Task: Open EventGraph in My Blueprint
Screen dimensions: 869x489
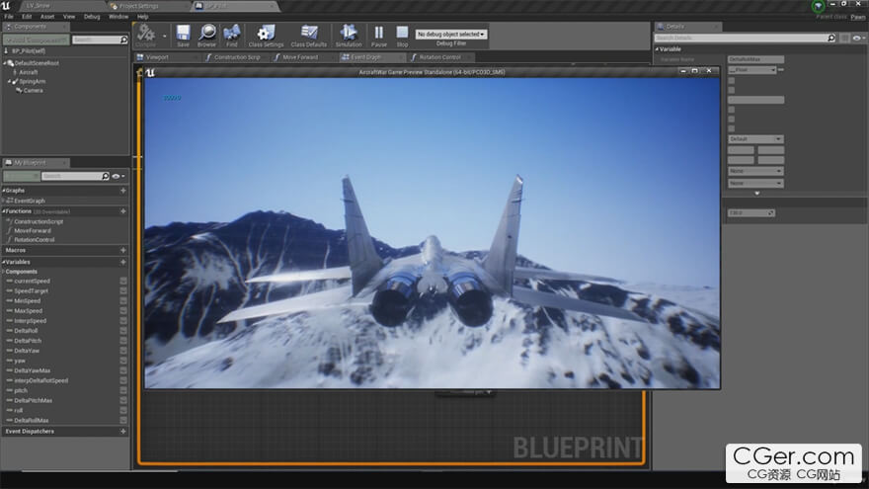Action: tap(30, 201)
